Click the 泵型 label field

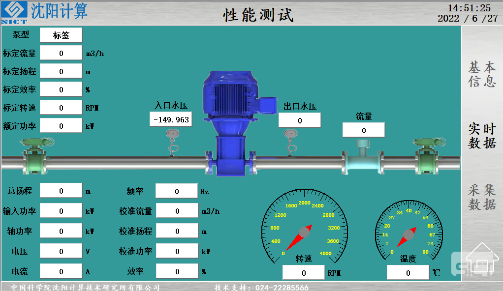click(61, 35)
